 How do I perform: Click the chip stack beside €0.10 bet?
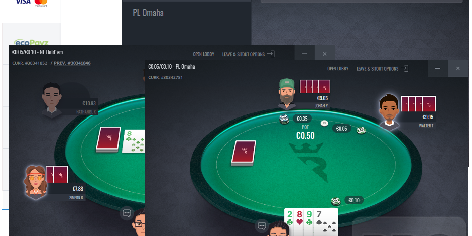click(336, 201)
